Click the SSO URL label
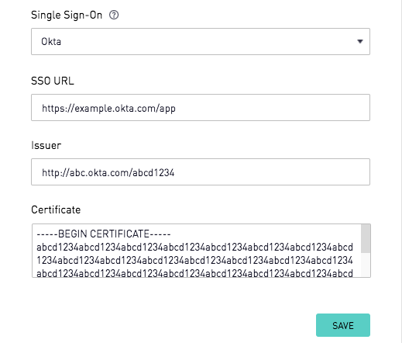This screenshot has height=343, width=402. click(x=53, y=81)
